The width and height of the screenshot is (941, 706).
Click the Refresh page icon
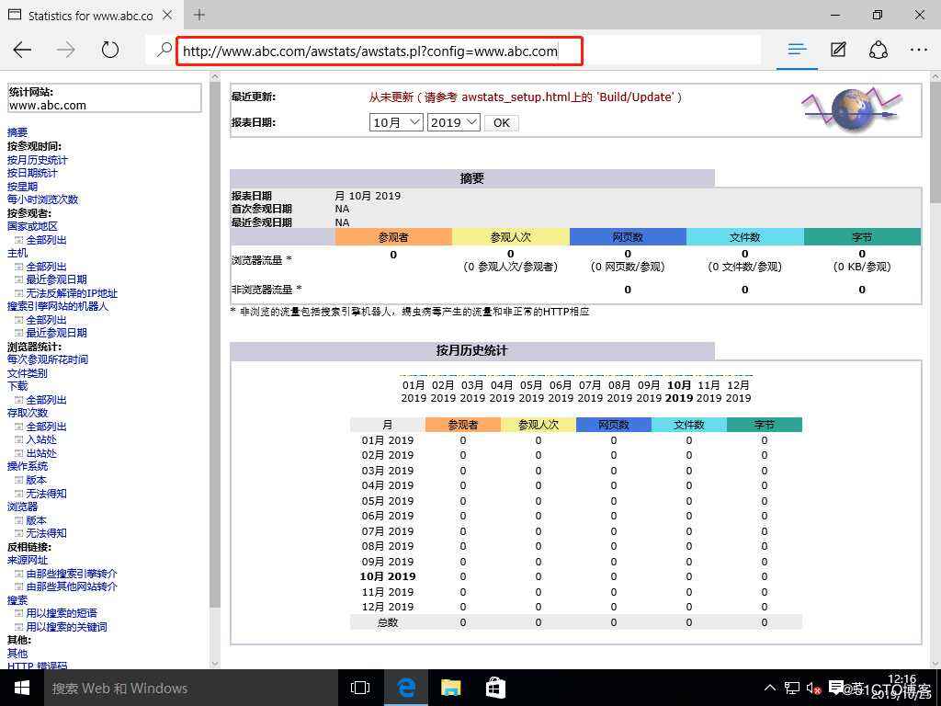tap(110, 50)
